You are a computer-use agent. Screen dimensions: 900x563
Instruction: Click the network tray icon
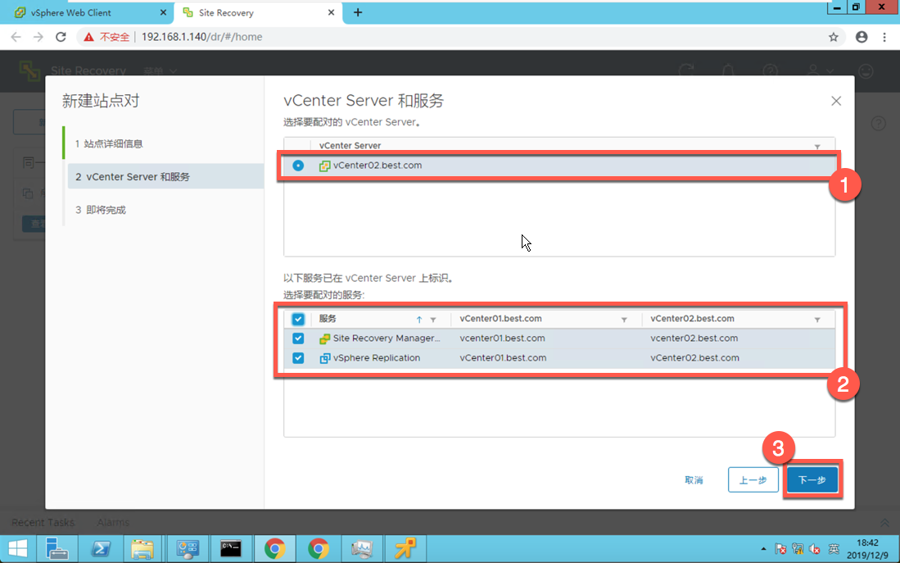(798, 548)
